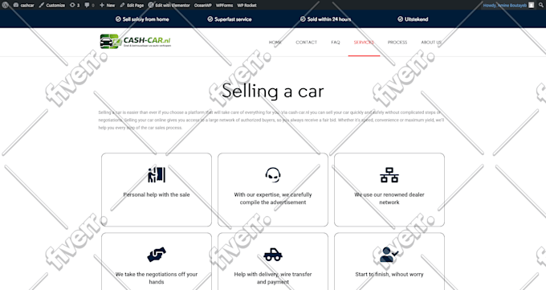Select the user-check icon for start to finish

389,255
